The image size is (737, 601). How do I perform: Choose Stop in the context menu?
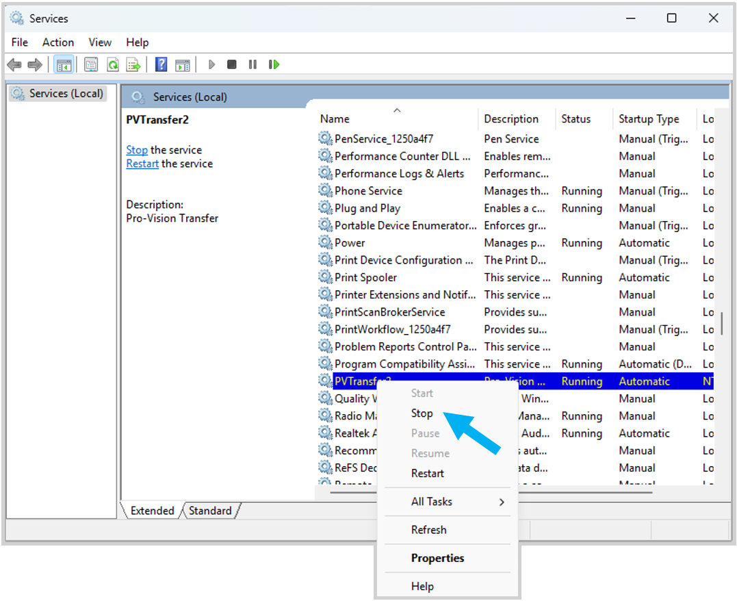tap(422, 413)
